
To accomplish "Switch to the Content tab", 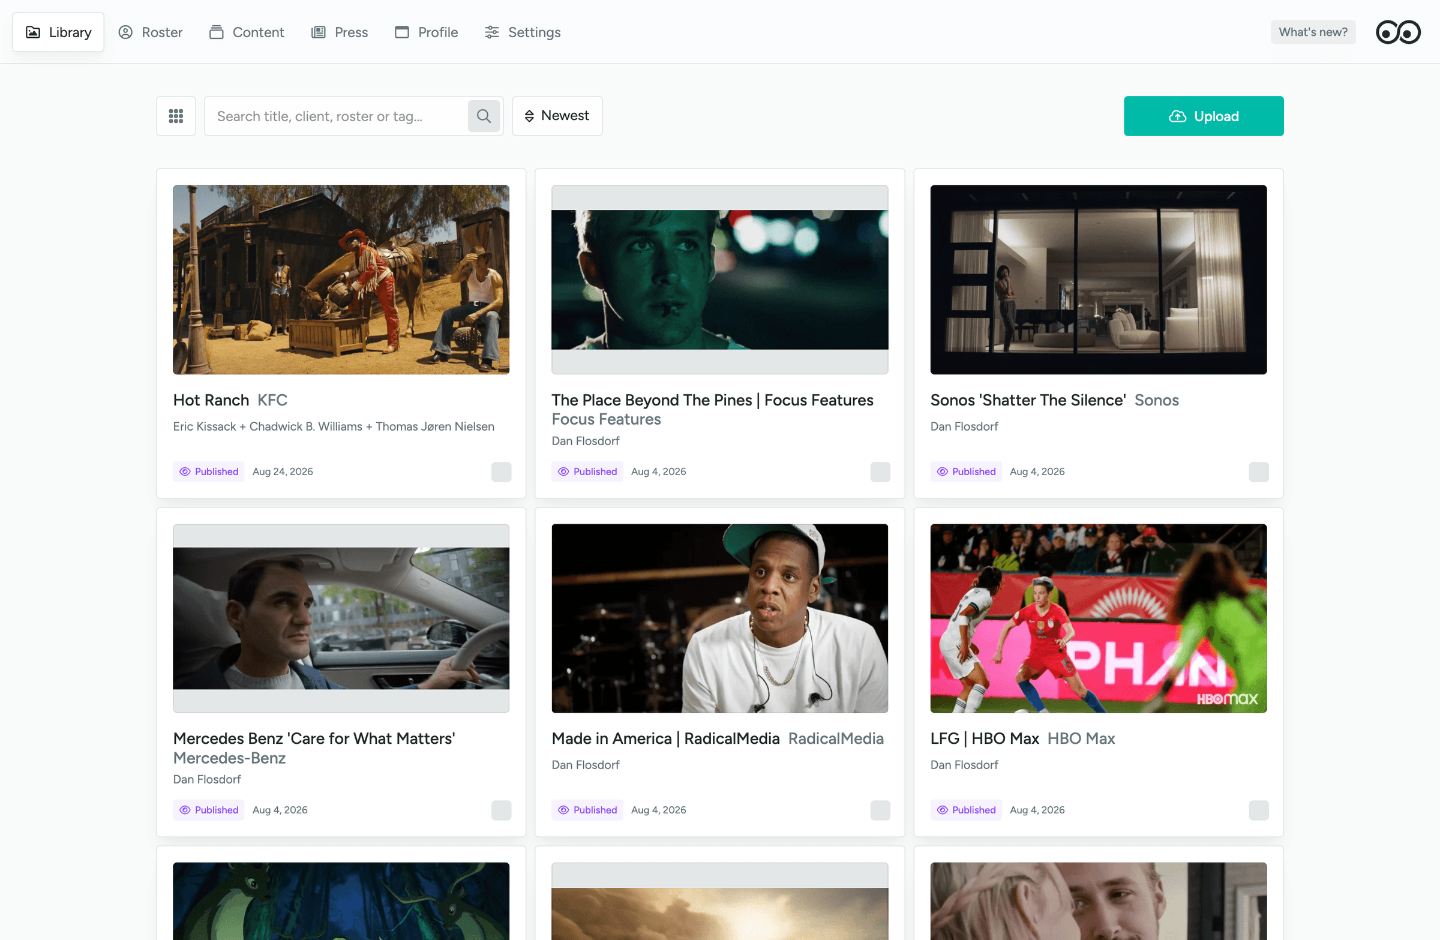I will pos(247,32).
